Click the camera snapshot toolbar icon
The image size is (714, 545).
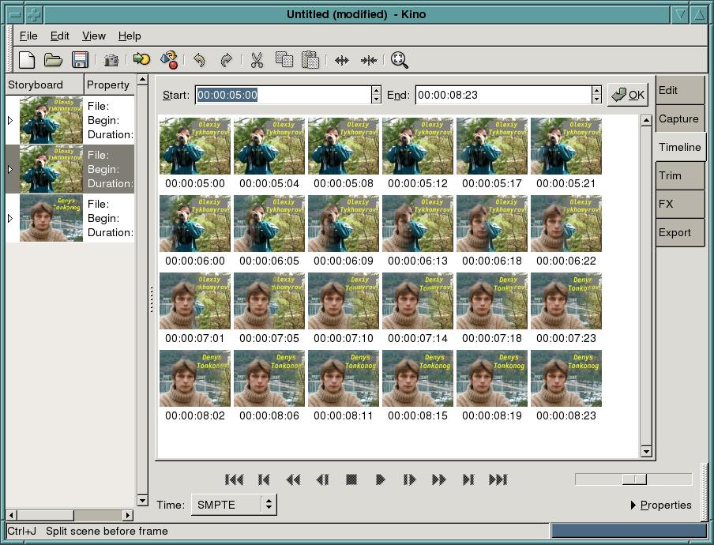(111, 60)
